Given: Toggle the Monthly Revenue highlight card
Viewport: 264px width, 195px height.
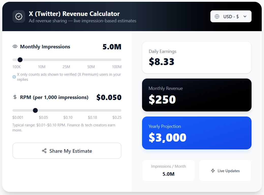Looking at the screenshot, I should (197, 95).
